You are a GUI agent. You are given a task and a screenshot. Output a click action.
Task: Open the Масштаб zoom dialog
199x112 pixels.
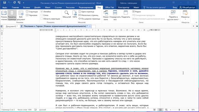[67, 14]
